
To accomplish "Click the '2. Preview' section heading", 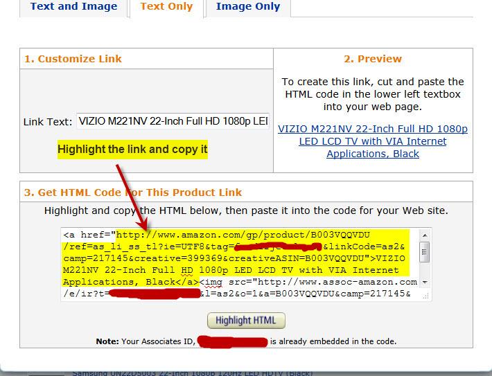I will (x=373, y=59).
